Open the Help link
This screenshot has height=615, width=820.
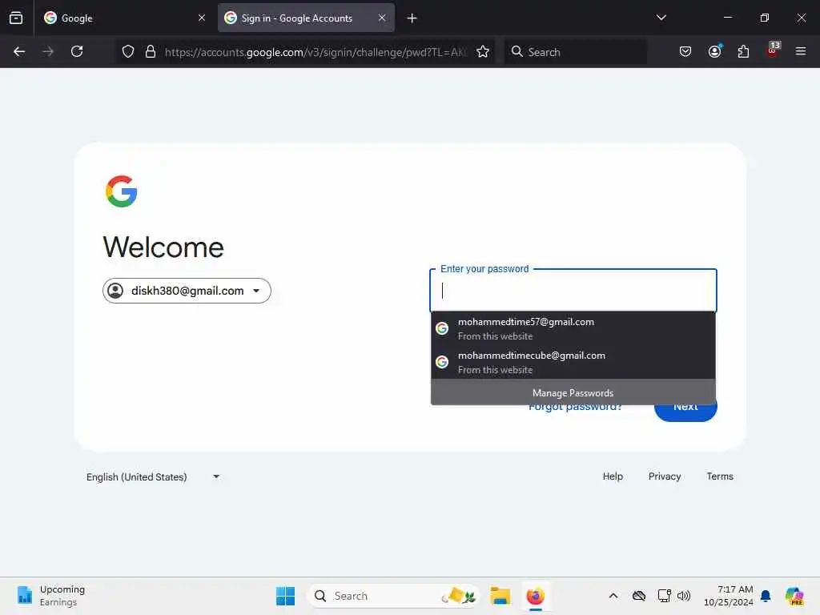coord(613,476)
